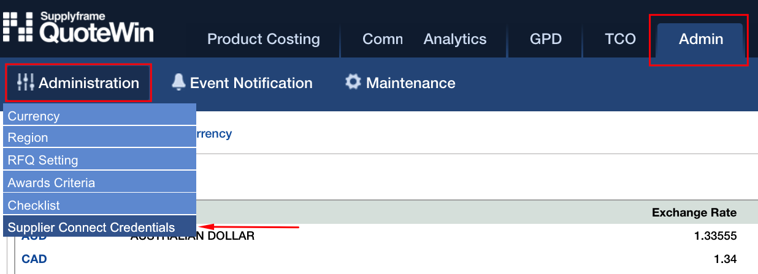Click the gear icon for Maintenance
The width and height of the screenshot is (758, 274).
(x=353, y=82)
